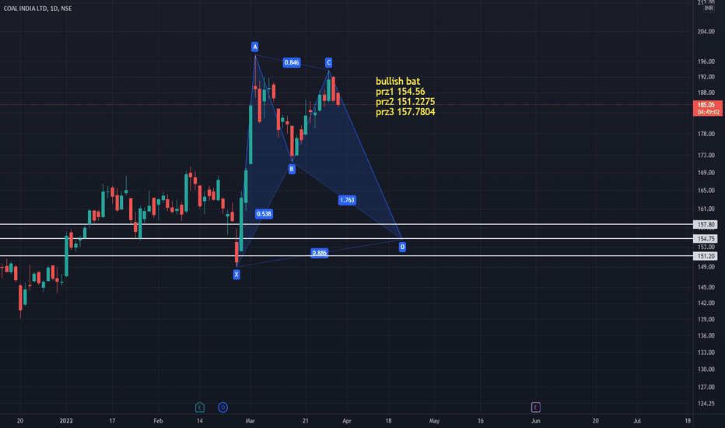Select the C point label of pattern
This screenshot has height=428, width=725.
[329, 62]
